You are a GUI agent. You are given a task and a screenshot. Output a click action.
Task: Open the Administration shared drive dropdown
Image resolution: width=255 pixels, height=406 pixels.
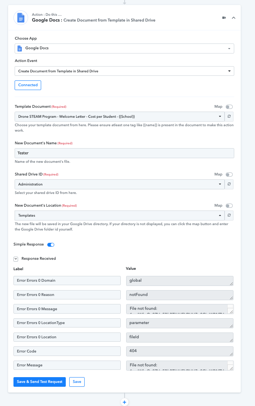[120, 184]
